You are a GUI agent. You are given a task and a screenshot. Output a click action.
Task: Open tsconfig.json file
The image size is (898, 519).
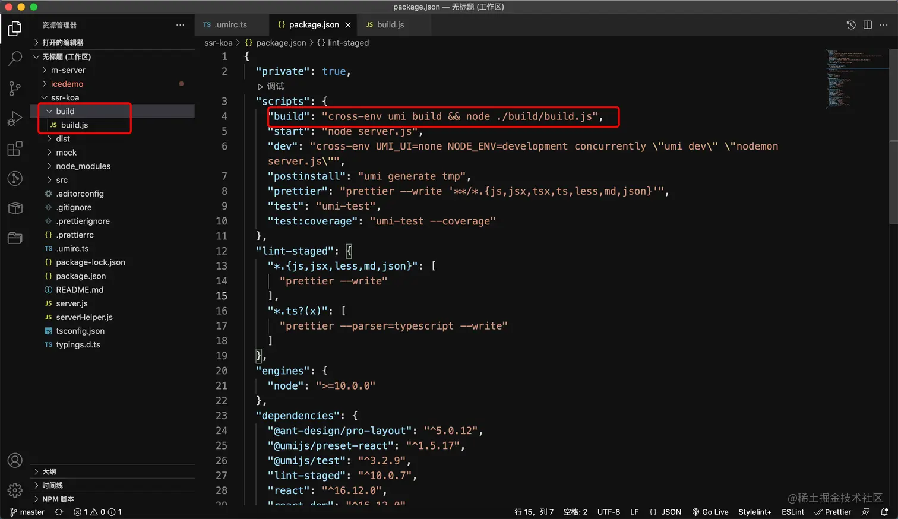113,331
